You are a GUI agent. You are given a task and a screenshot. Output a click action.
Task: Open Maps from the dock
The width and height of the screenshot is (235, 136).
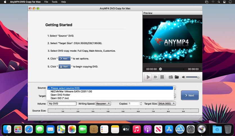coord(61,129)
